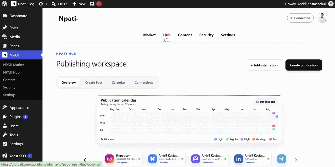Click the High activity legend swatch
Screen dimensions: 335x167
(242, 139)
